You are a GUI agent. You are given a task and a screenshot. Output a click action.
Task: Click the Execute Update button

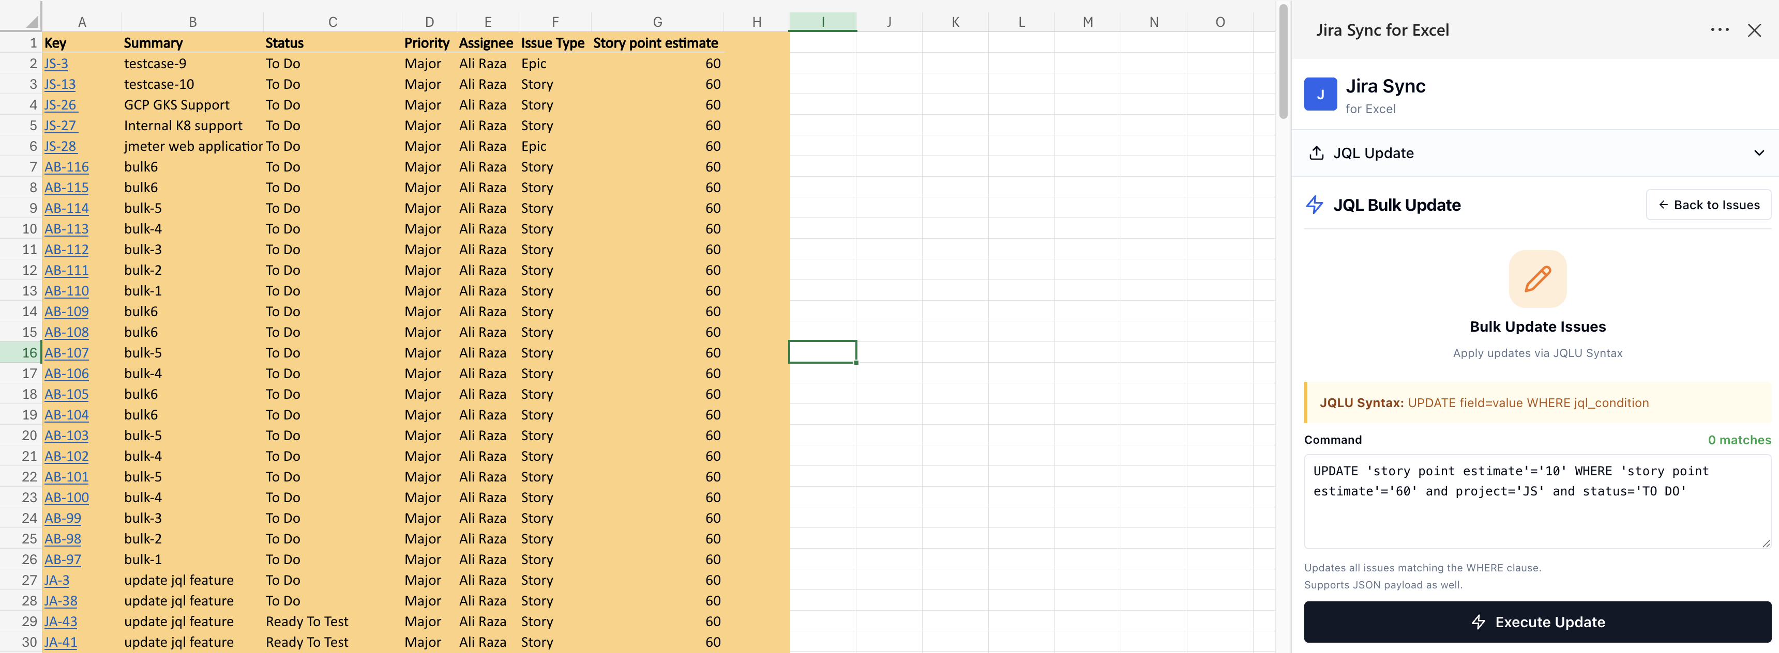pos(1536,622)
